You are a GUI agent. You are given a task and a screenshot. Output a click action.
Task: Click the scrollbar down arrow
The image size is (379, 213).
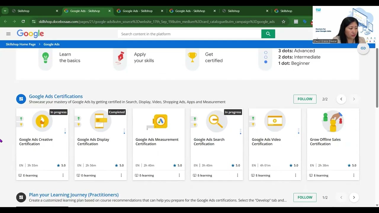[x=377, y=205]
